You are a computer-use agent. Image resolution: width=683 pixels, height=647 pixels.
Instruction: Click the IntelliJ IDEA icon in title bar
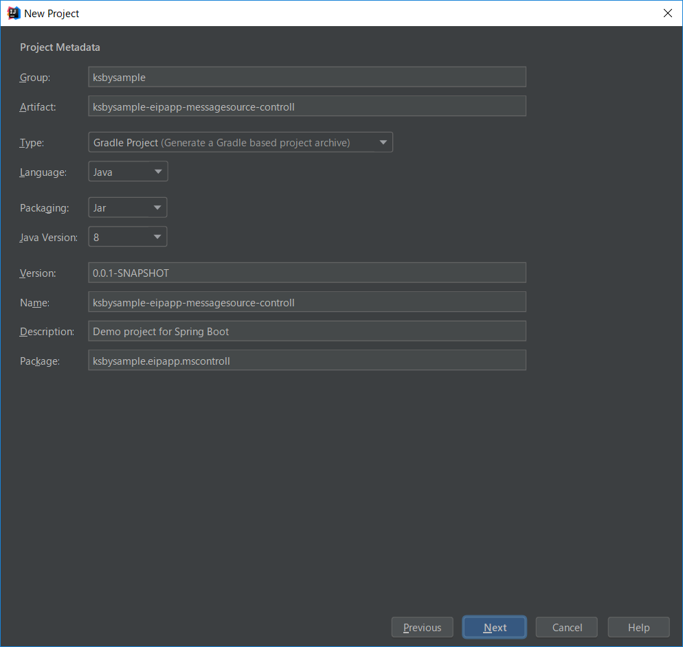pos(14,14)
